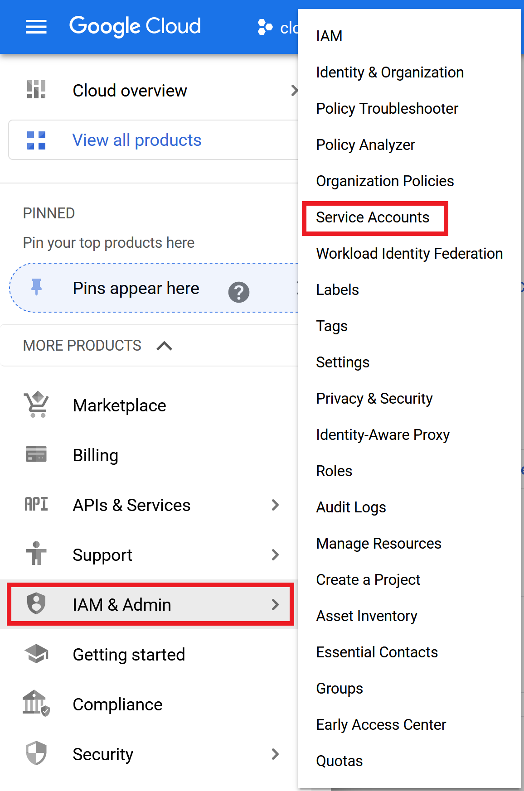Click the Cloud overview dashboard icon
524x791 pixels.
[36, 90]
